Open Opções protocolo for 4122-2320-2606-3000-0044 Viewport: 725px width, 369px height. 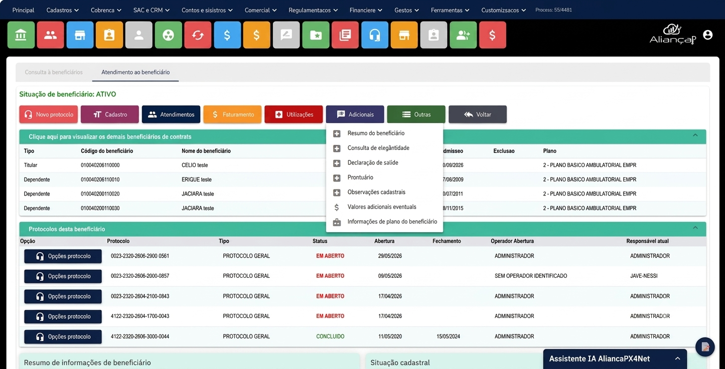point(63,336)
